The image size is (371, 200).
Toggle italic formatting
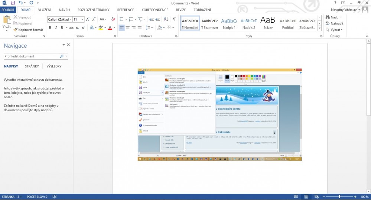click(x=56, y=28)
